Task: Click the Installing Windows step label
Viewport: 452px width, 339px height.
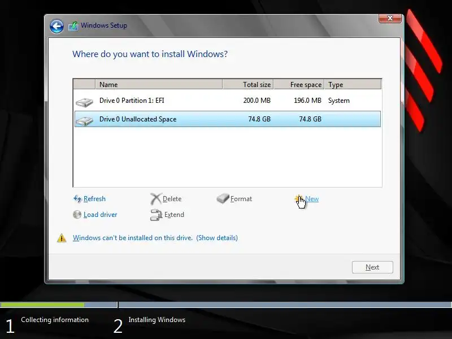Action: tap(157, 320)
